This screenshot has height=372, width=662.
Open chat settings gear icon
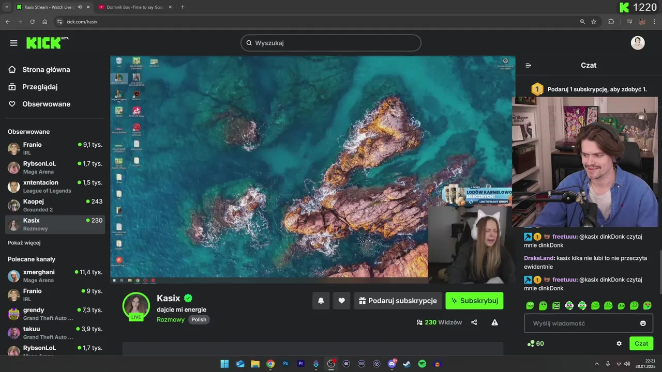(619, 344)
